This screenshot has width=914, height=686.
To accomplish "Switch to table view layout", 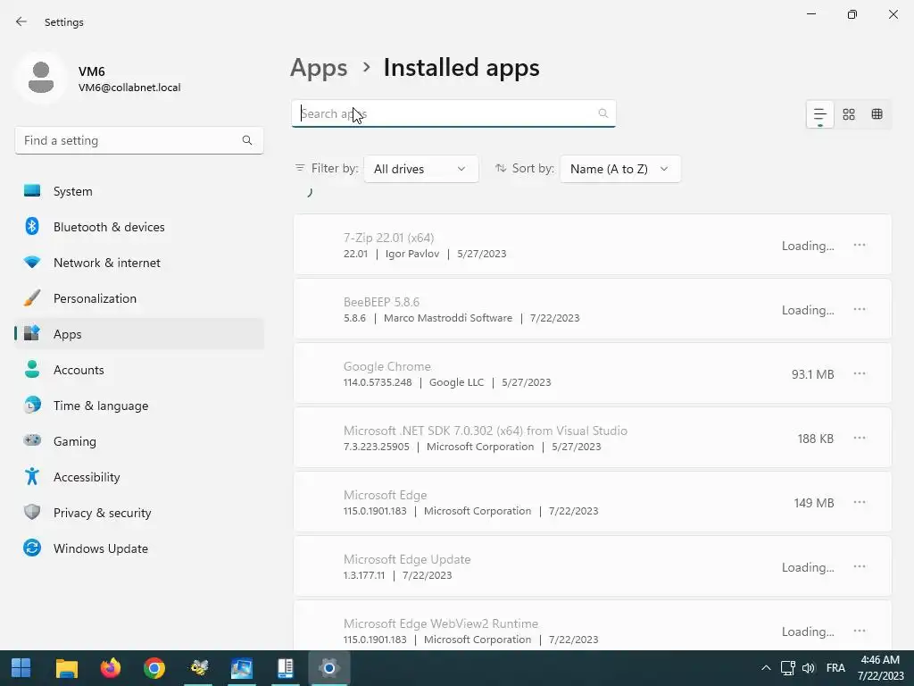I will click(877, 113).
